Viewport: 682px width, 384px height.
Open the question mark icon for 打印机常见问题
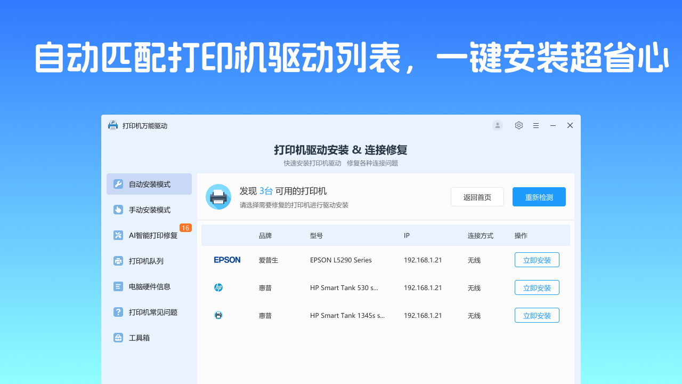118,312
